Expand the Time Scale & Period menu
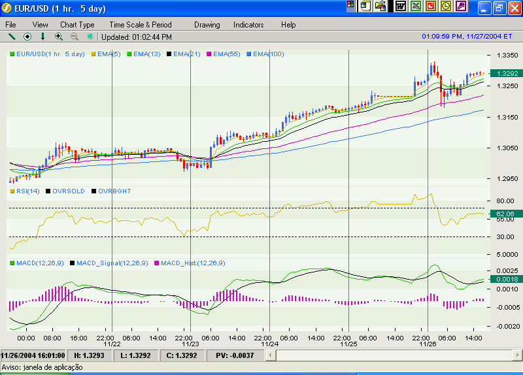Screen dimensions: 523x375 pos(140,25)
